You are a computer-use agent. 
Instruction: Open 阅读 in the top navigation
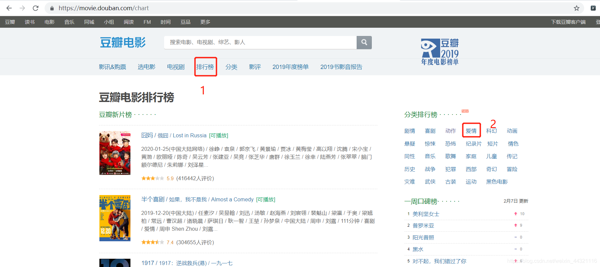click(x=129, y=22)
